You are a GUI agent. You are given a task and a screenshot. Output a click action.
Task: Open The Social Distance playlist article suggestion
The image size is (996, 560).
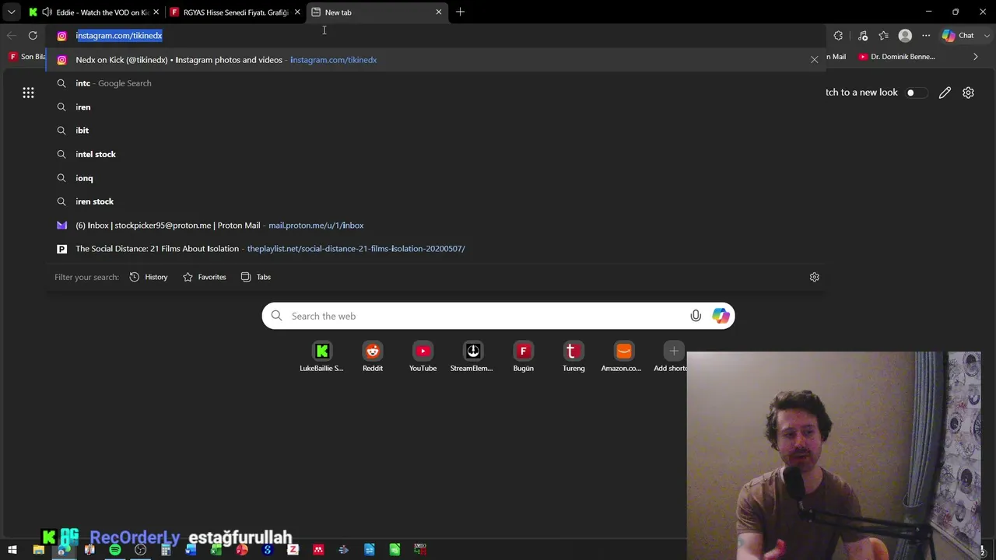[436, 249]
